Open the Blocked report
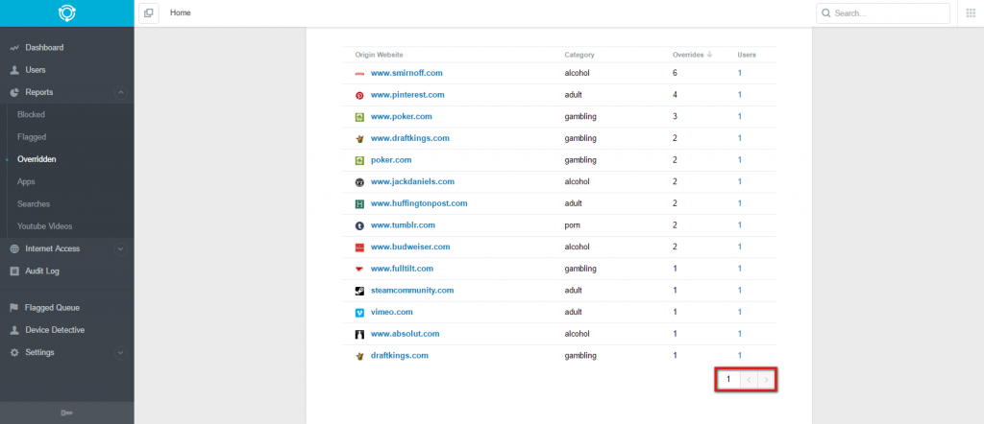The width and height of the screenshot is (984, 424). 32,114
